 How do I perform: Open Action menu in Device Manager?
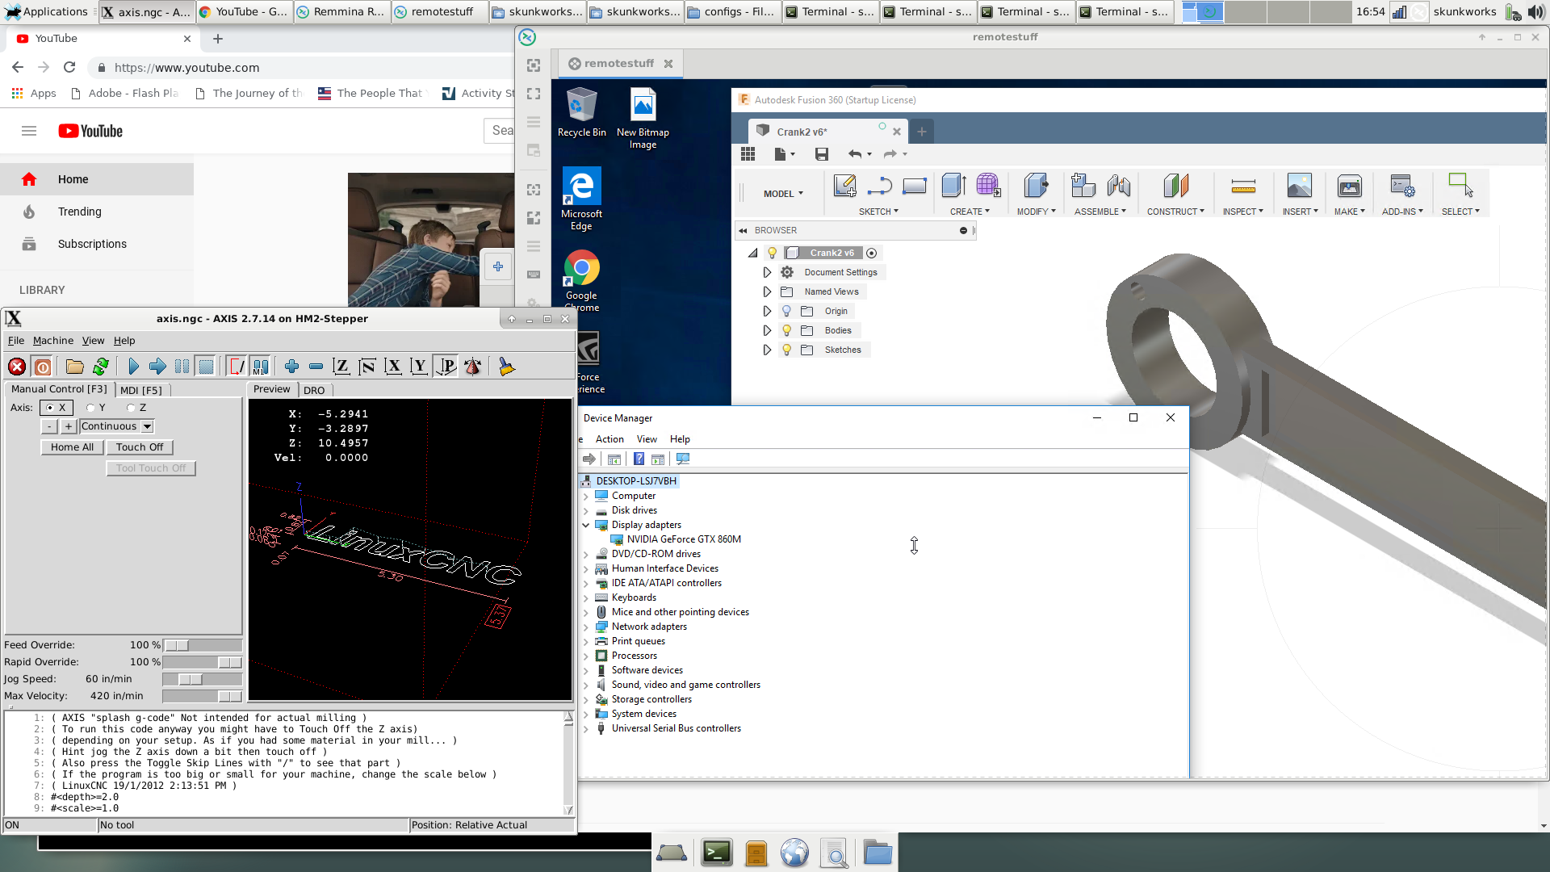point(610,439)
